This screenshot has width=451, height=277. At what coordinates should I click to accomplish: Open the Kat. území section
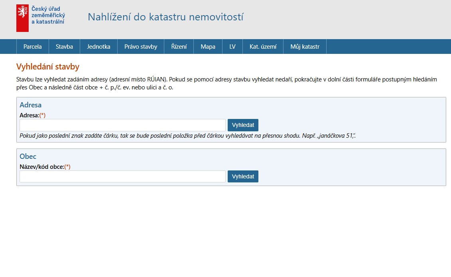coord(263,47)
